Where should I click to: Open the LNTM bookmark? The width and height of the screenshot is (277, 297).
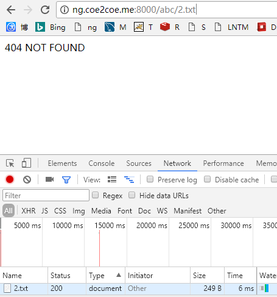[x=231, y=27]
